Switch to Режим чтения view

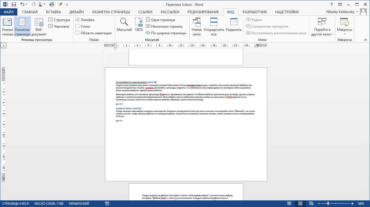pyautogui.click(x=8, y=27)
